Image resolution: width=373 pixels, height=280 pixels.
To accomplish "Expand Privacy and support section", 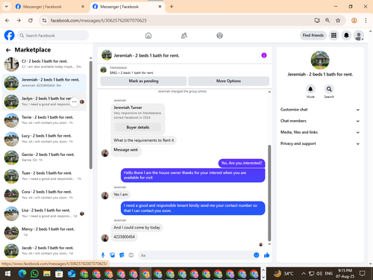I will click(x=320, y=143).
